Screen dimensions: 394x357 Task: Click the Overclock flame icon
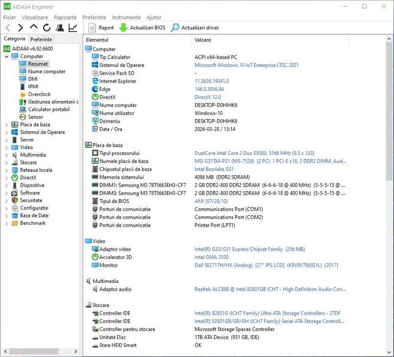click(x=23, y=94)
